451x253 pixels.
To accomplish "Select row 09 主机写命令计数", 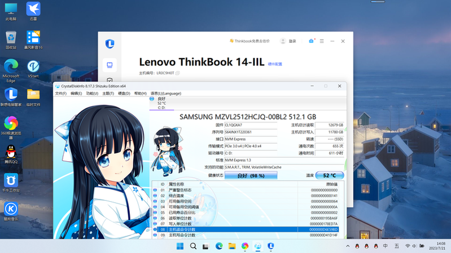I will [x=246, y=235].
